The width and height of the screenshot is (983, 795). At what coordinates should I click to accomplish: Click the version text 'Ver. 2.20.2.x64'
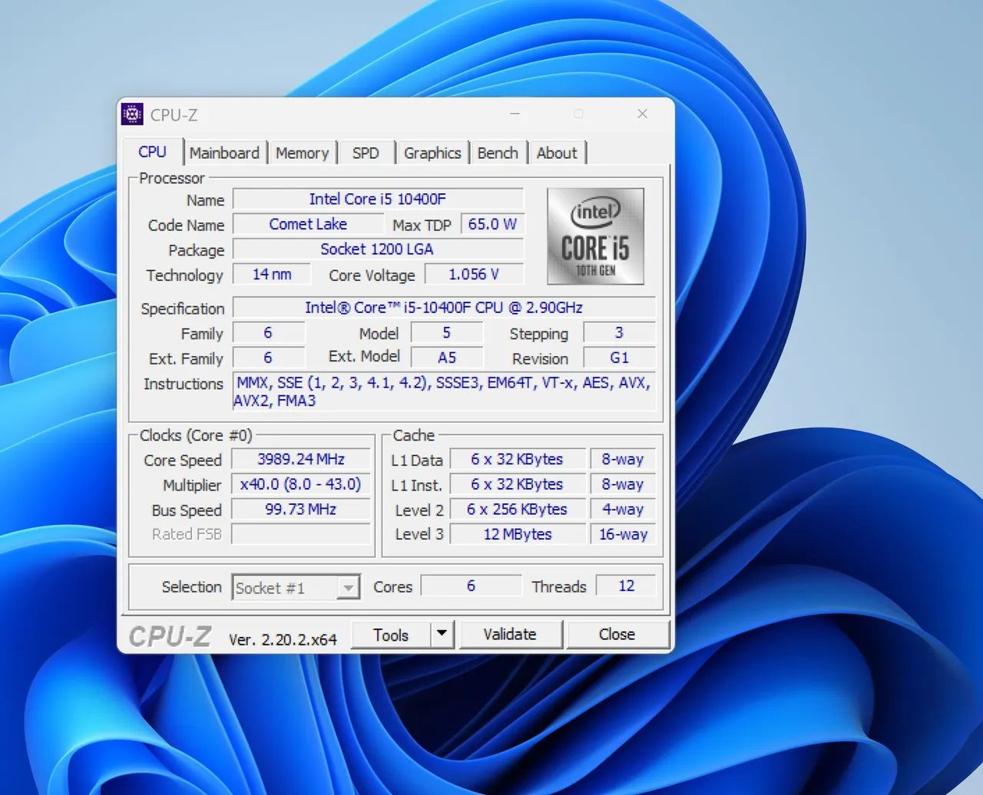[x=283, y=639]
